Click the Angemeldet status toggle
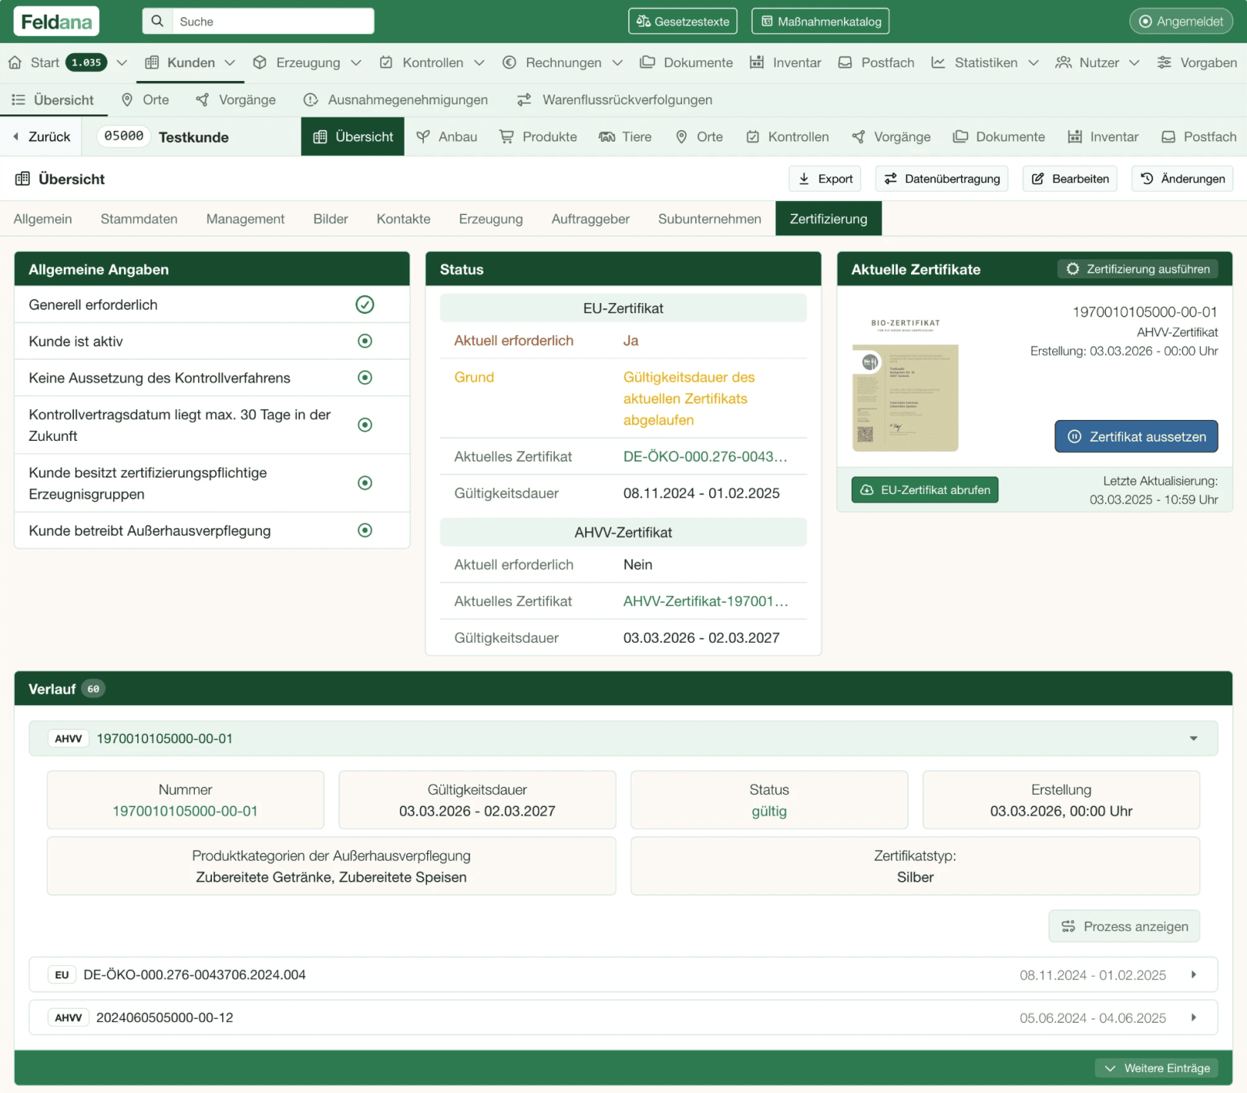The width and height of the screenshot is (1247, 1093). [x=1181, y=21]
